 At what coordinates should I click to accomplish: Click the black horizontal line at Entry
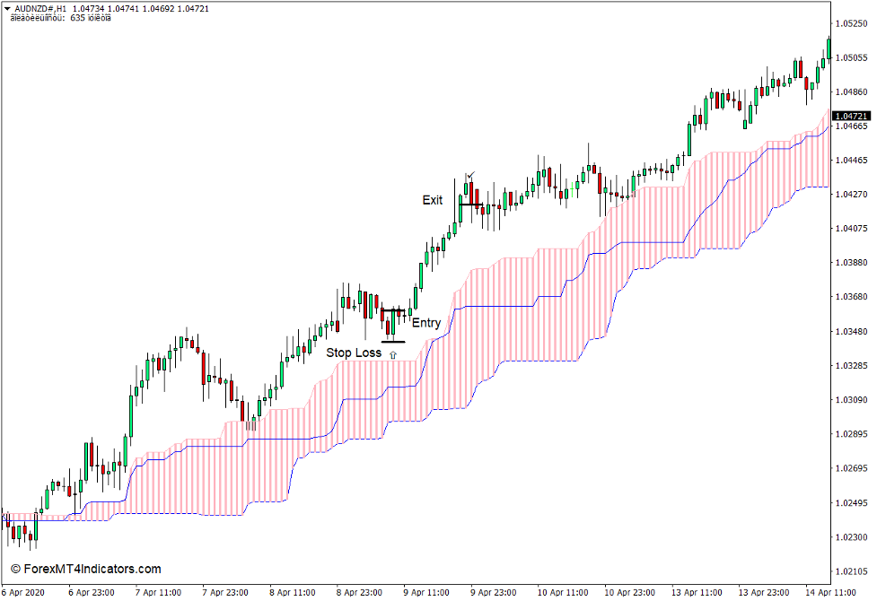tap(395, 311)
